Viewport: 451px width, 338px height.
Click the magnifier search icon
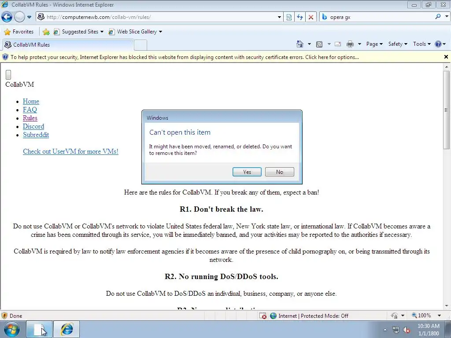[x=438, y=17]
